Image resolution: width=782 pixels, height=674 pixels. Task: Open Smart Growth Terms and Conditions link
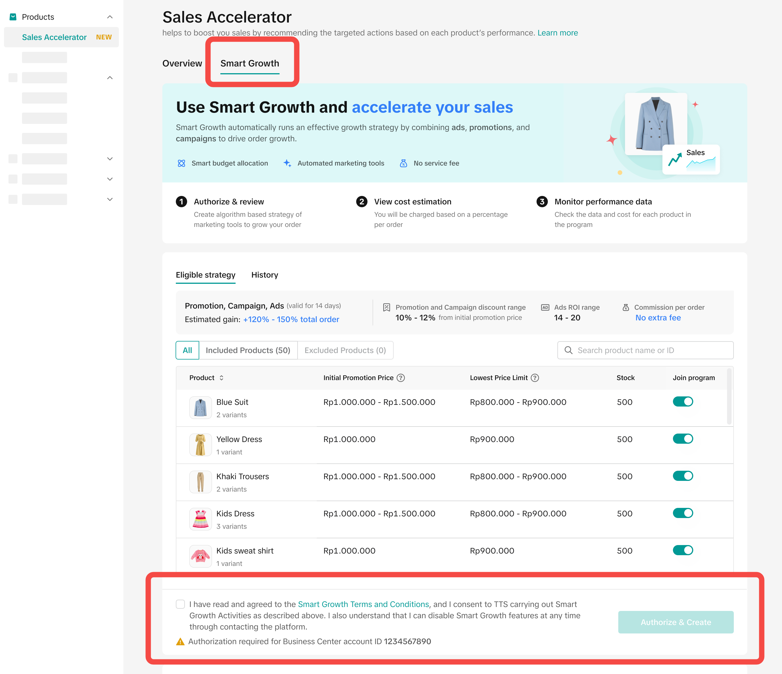coord(363,604)
